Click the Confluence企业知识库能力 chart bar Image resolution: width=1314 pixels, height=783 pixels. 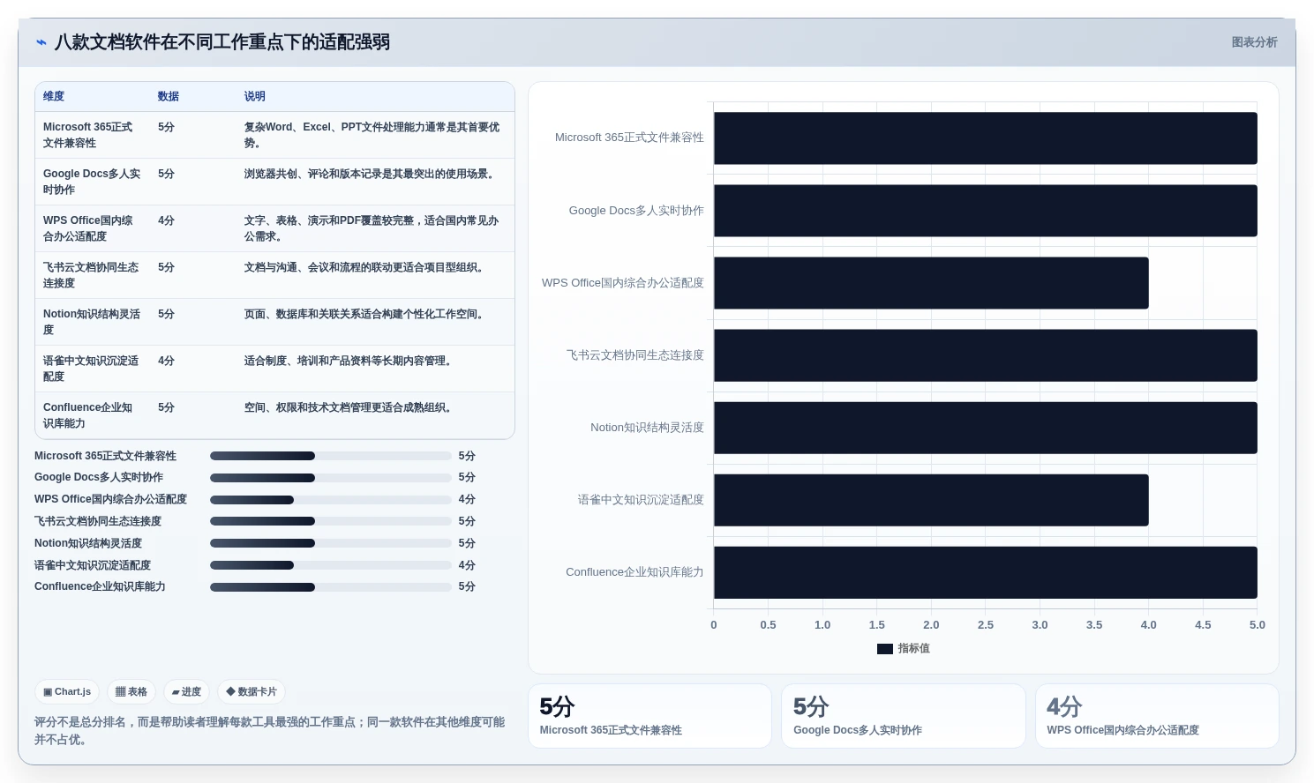pos(986,572)
